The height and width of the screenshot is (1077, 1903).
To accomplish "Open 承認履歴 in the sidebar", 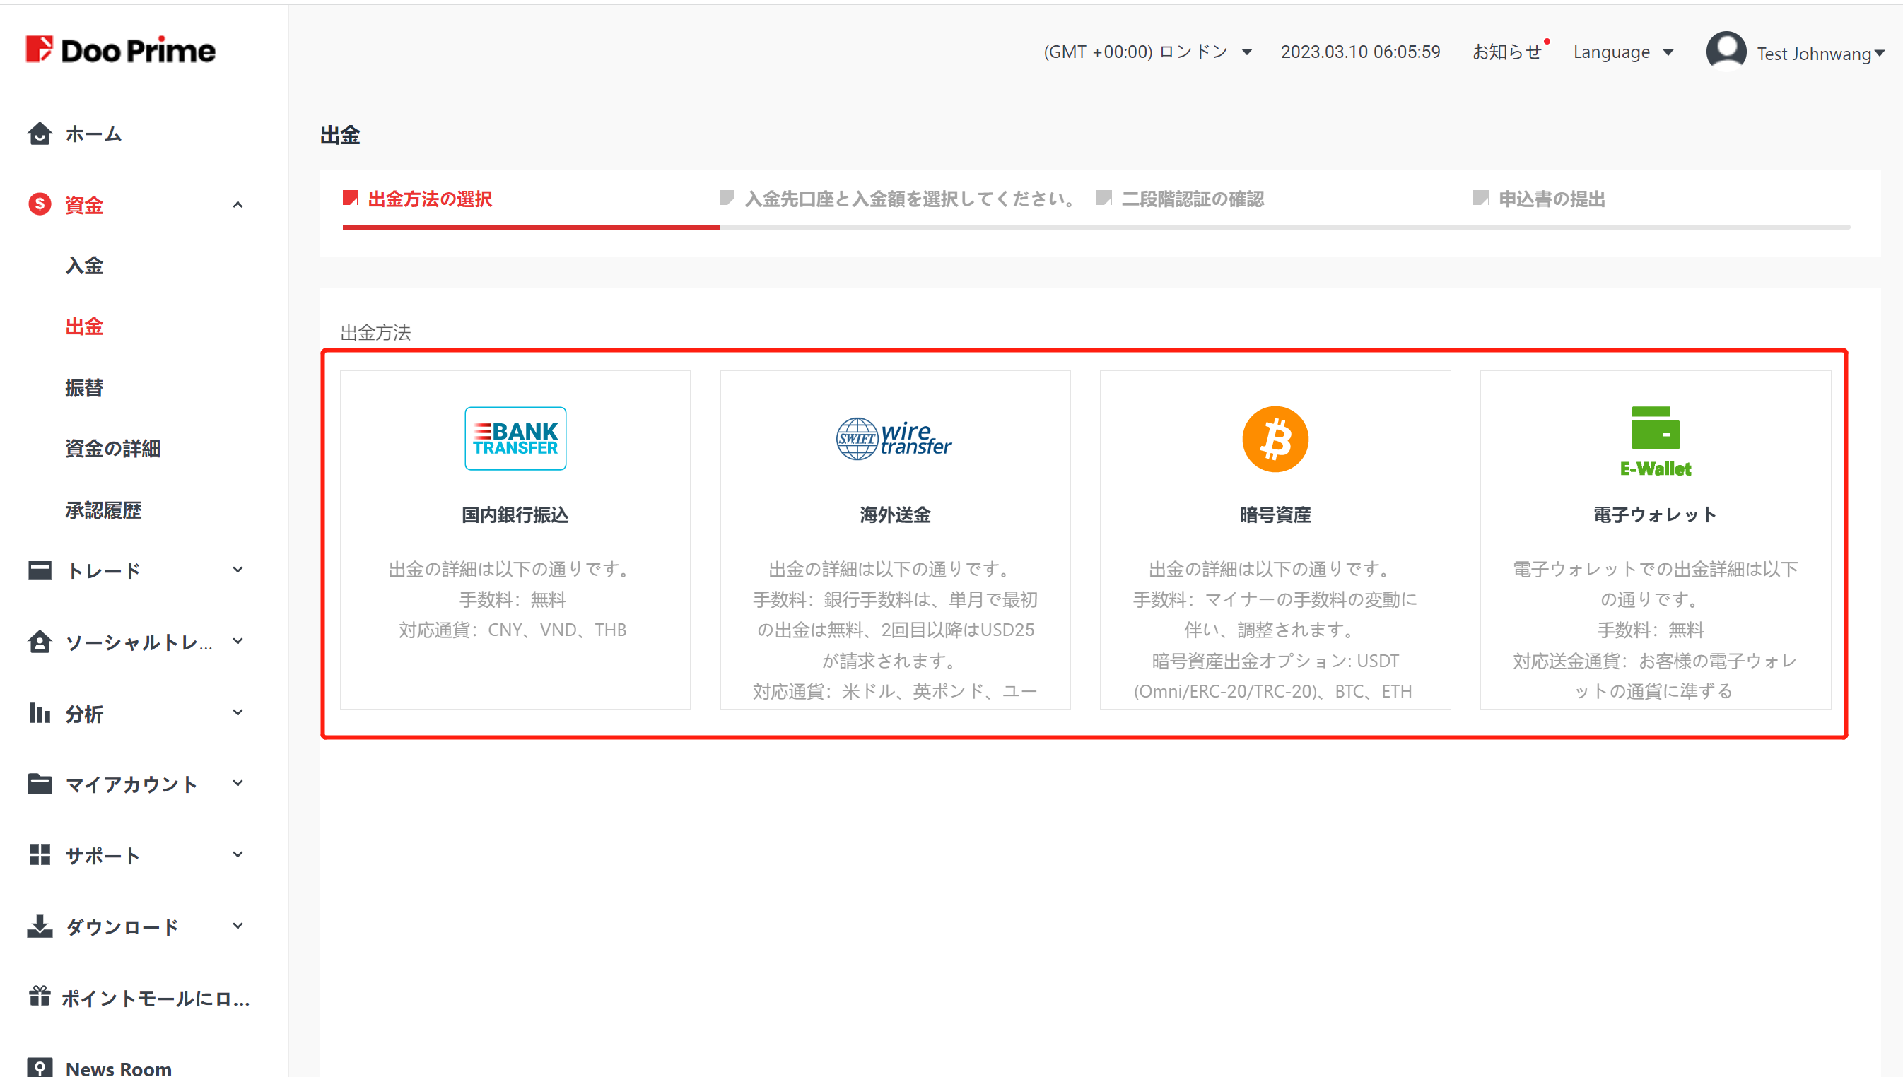I will (103, 510).
